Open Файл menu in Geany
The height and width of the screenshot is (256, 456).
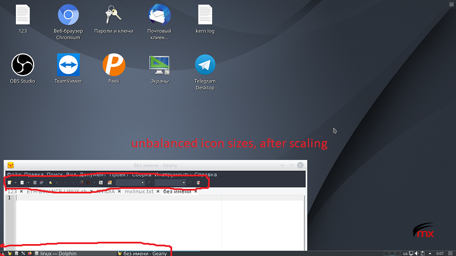[x=14, y=175]
